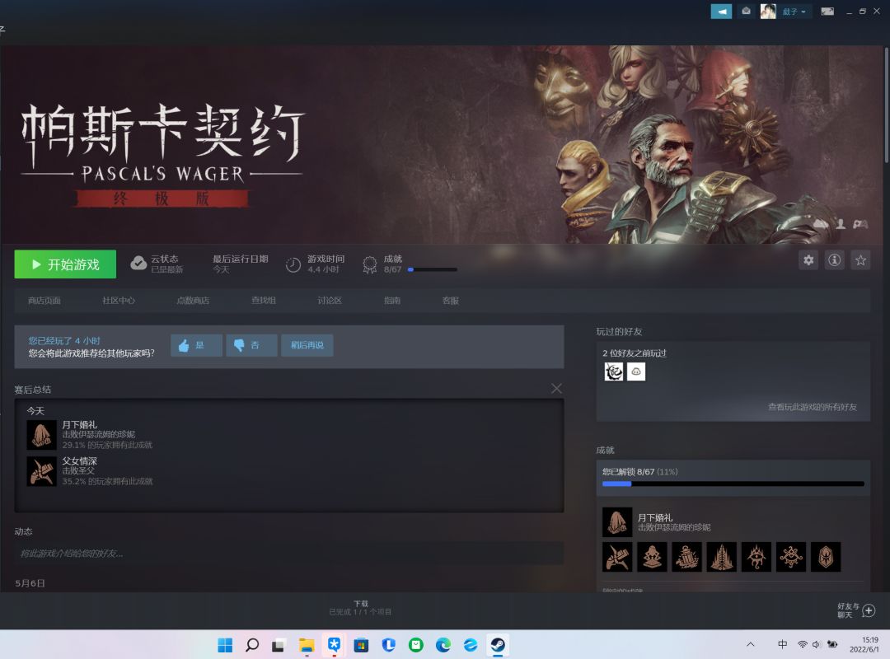
Task: Click the eye-creature achievement icon
Action: (x=756, y=557)
